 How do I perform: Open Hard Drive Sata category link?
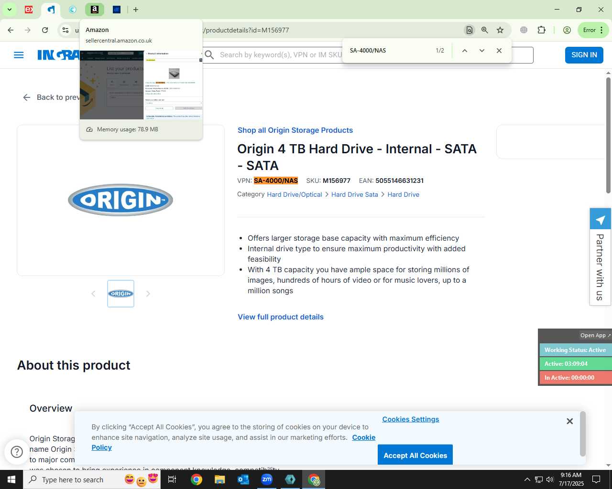point(355,194)
